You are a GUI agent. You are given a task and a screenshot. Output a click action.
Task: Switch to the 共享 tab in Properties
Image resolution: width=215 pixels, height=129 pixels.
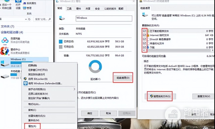[x=88, y=9]
